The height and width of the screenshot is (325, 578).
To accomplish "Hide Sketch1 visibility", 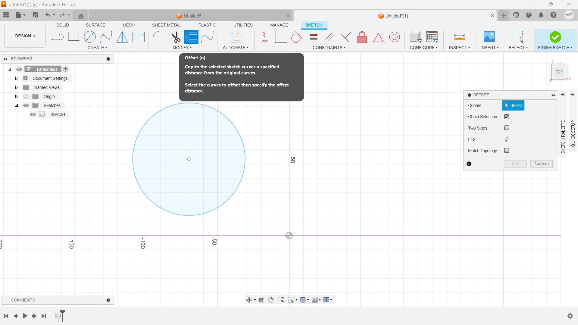I will click(33, 114).
